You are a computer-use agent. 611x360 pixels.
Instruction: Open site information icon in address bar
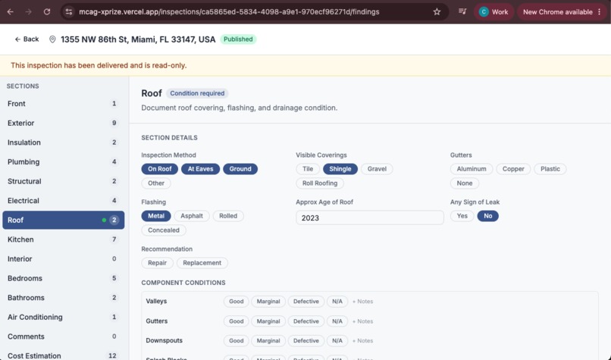[69, 11]
